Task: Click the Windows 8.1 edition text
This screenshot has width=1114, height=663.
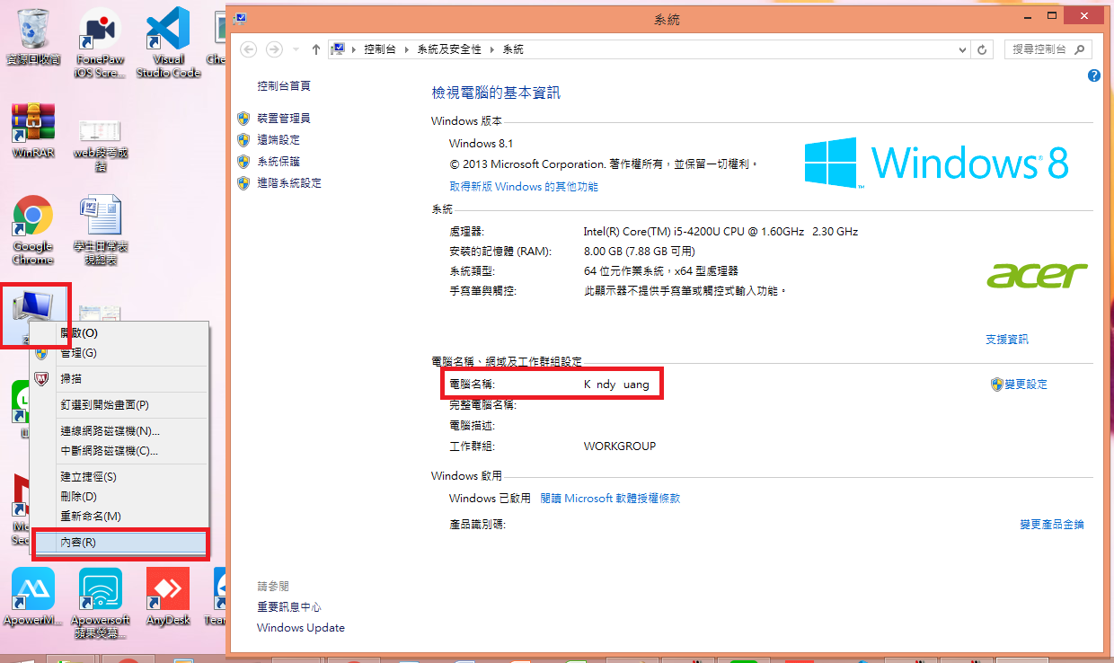Action: click(x=482, y=144)
